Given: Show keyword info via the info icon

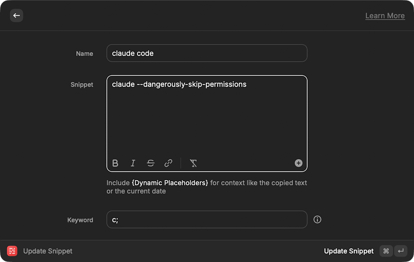Looking at the screenshot, I should [x=317, y=219].
